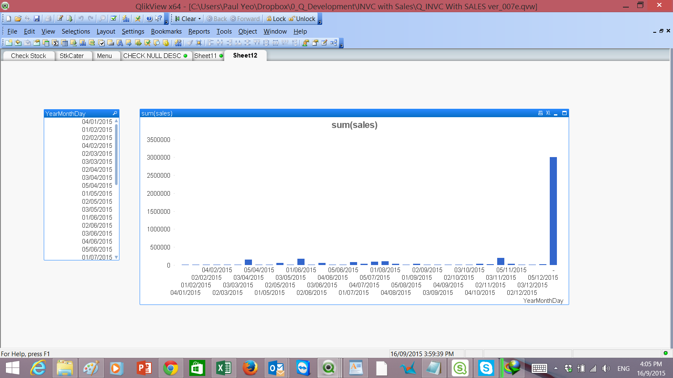The width and height of the screenshot is (673, 378).
Task: Switch to the Sheet11 tab
Action: click(208, 56)
